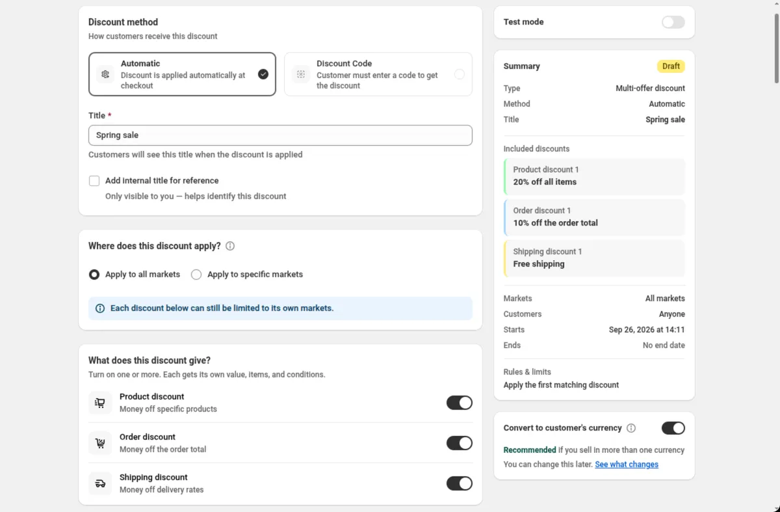Viewport: 780px width, 512px height.
Task: Click the info icon in the blue markets notice
Action: point(100,308)
